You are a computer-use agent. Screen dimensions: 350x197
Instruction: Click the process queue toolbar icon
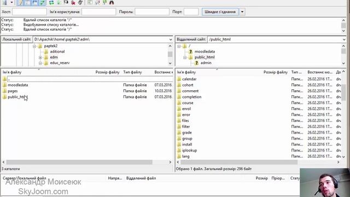click(x=59, y=2)
